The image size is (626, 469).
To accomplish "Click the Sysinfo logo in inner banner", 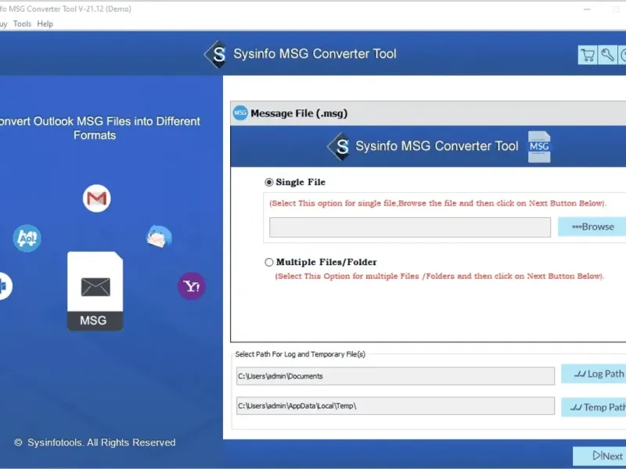I will (x=340, y=146).
